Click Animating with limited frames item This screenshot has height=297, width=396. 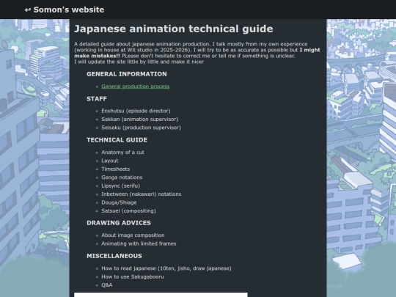tap(139, 243)
